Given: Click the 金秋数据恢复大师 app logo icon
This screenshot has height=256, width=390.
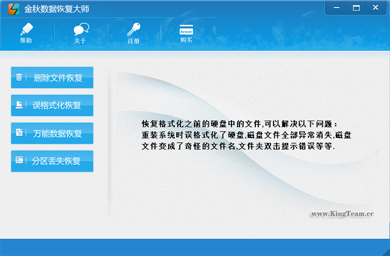Looking at the screenshot, I should pyautogui.click(x=13, y=9).
